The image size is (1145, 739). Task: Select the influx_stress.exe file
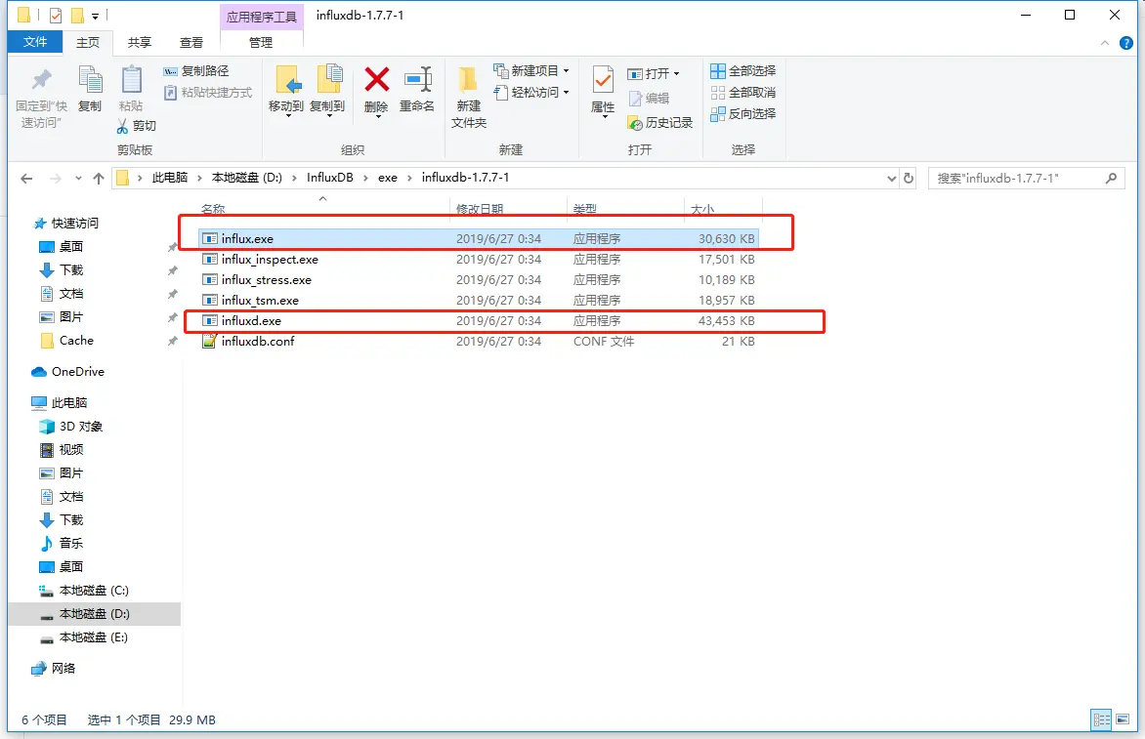(479, 279)
